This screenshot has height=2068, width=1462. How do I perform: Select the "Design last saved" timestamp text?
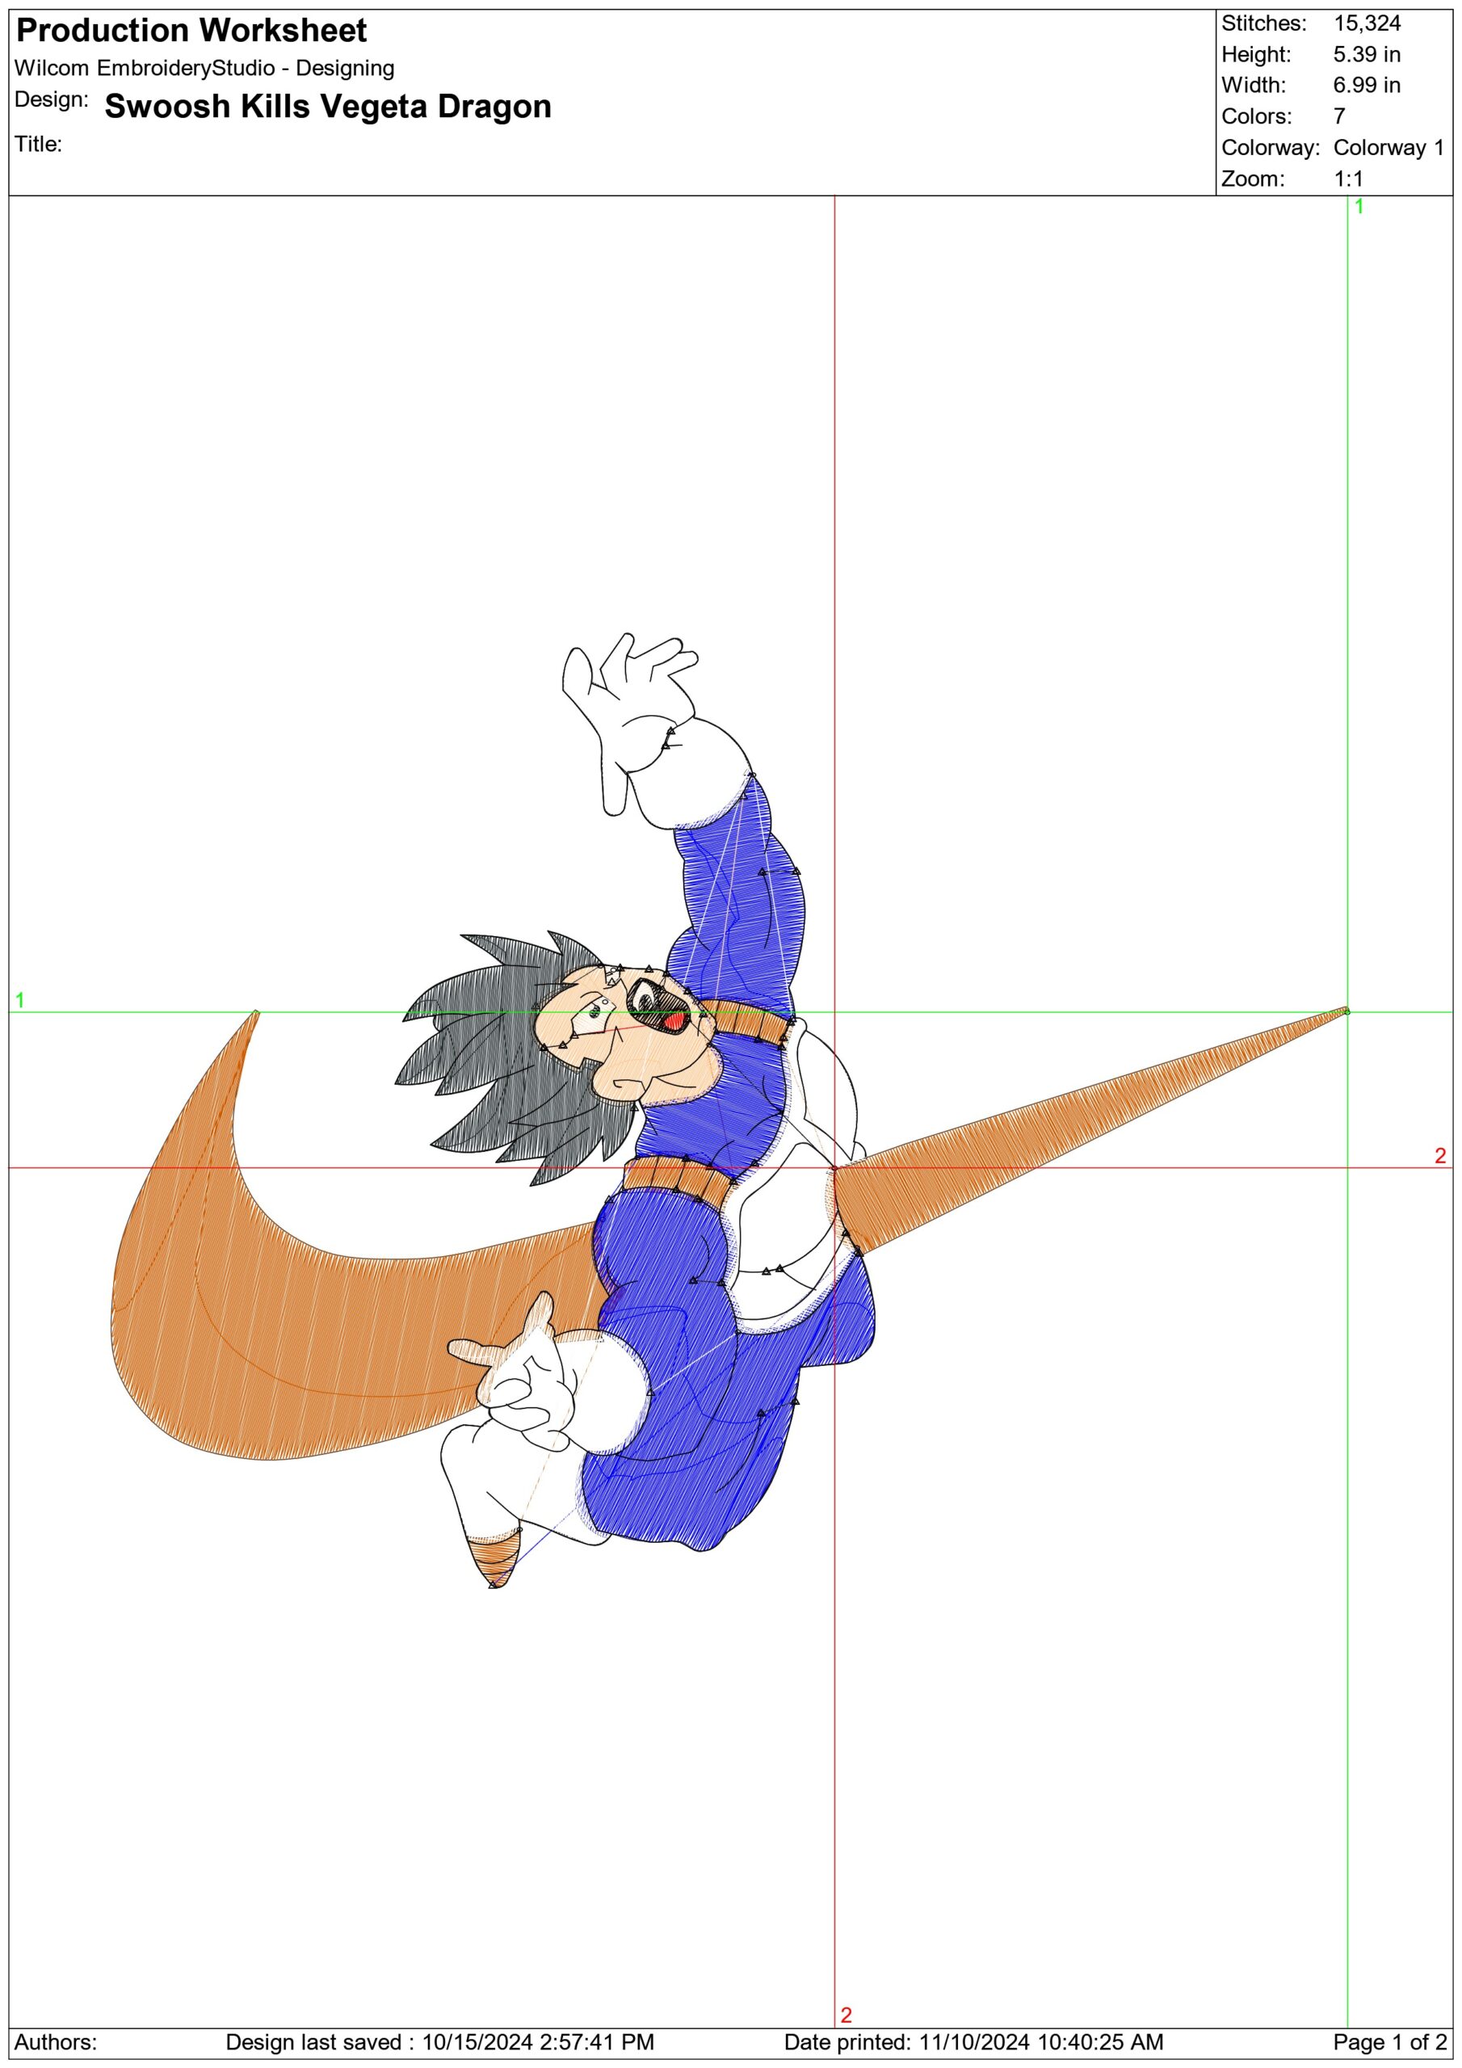(x=439, y=2042)
